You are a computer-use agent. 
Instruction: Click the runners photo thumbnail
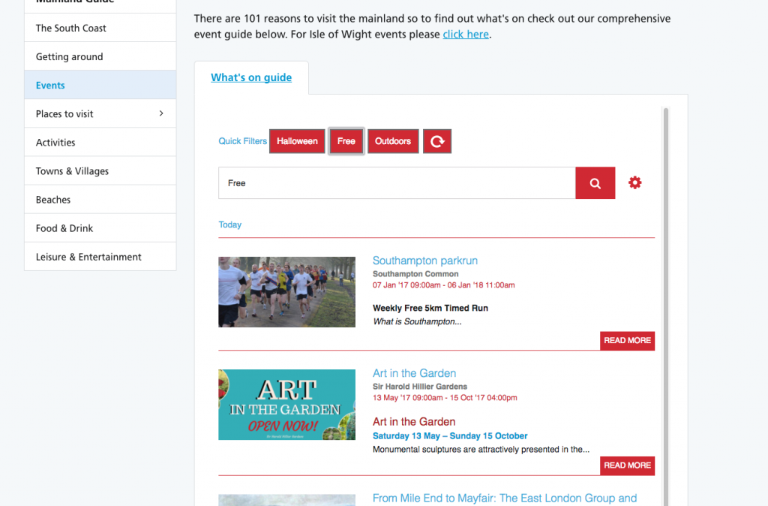coord(286,292)
